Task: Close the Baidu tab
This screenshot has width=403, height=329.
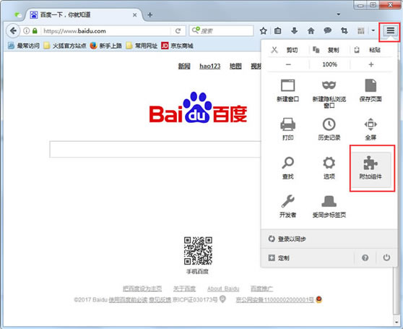Action: click(134, 15)
